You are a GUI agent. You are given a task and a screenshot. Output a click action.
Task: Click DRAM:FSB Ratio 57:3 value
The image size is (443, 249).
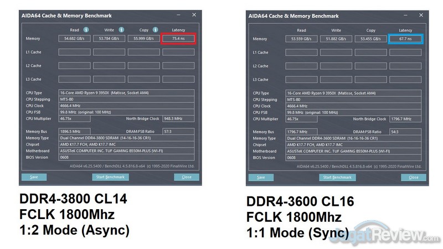[178, 131]
